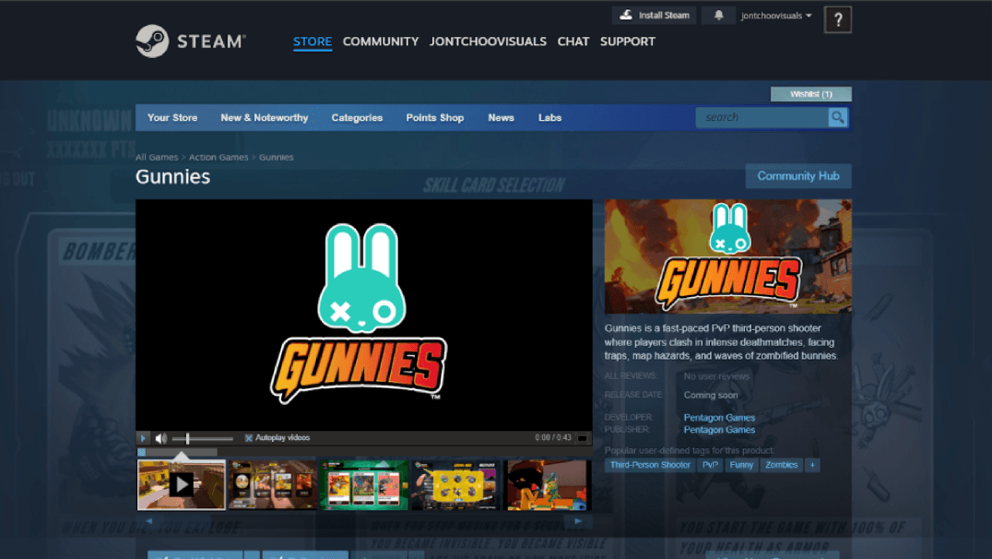Click the thumbnail strip scrollbar
This screenshot has width=992, height=559.
click(x=178, y=452)
